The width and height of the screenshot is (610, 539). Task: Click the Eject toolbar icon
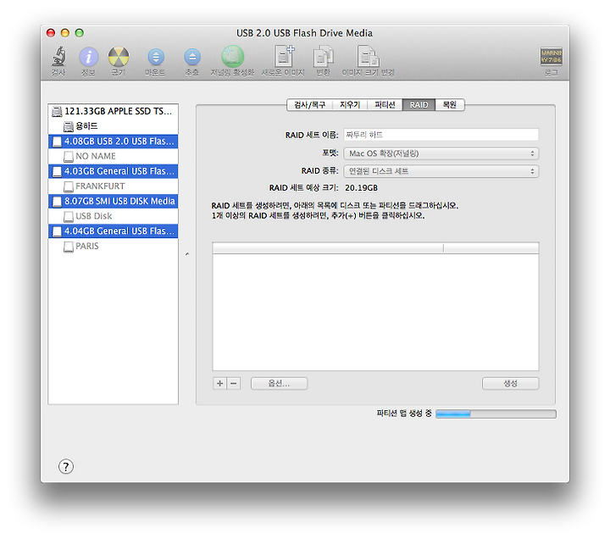(192, 58)
